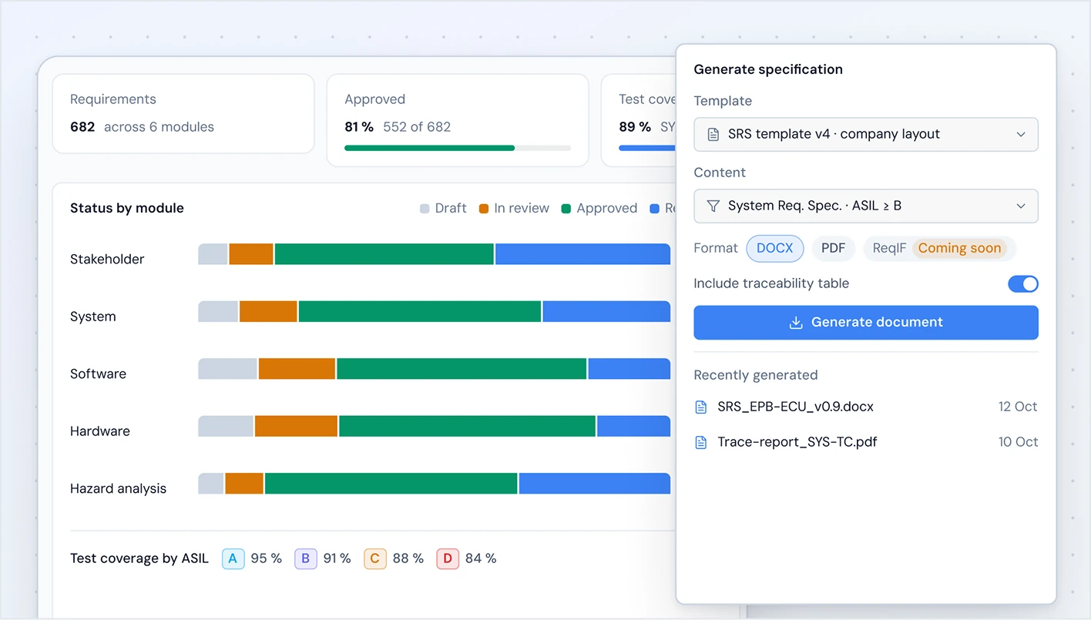Screen dimensions: 1091x620
Task: Click the Coming soon badge
Action: tap(959, 248)
